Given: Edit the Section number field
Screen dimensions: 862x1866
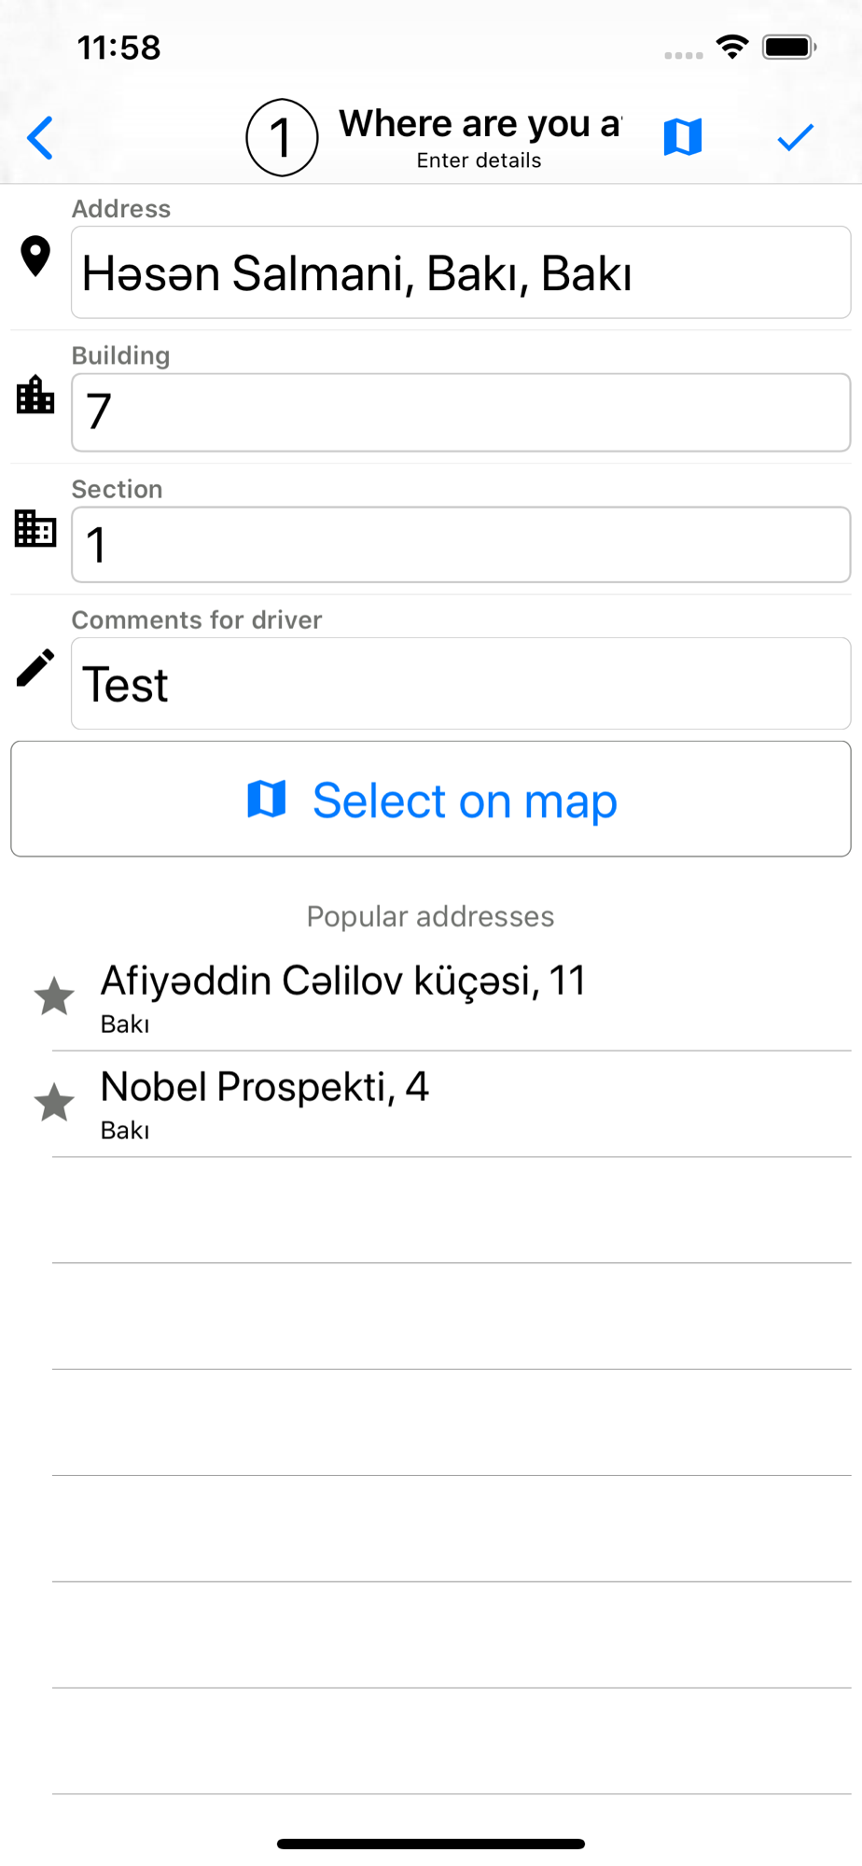Looking at the screenshot, I should tap(461, 545).
